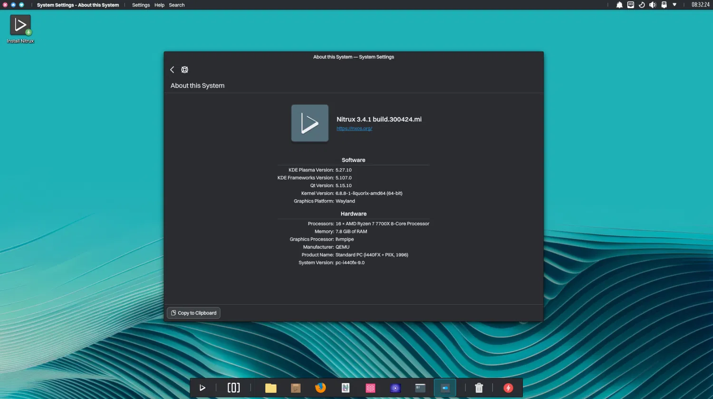Screen dimensions: 713x399
Task: Click the teal down-arrow window button
Action: click(21, 5)
